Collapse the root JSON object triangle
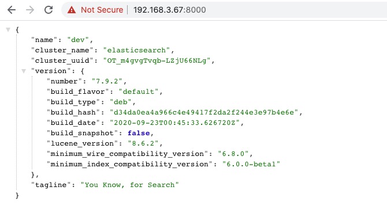 point(8,30)
